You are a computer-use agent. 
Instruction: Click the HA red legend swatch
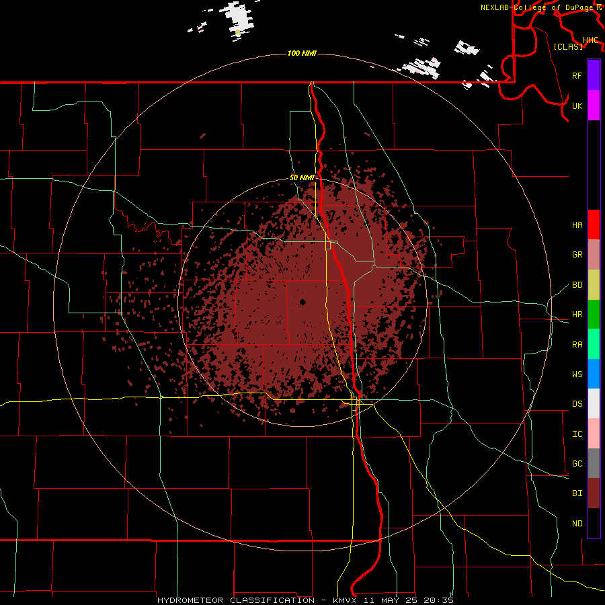(594, 225)
